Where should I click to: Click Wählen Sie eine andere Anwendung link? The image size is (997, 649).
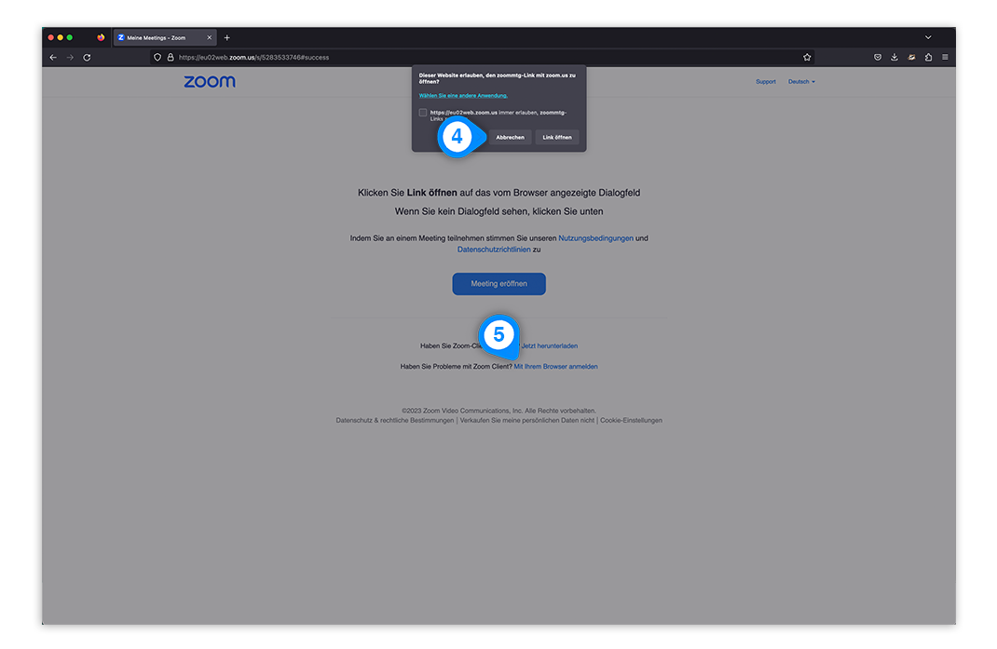tap(463, 95)
